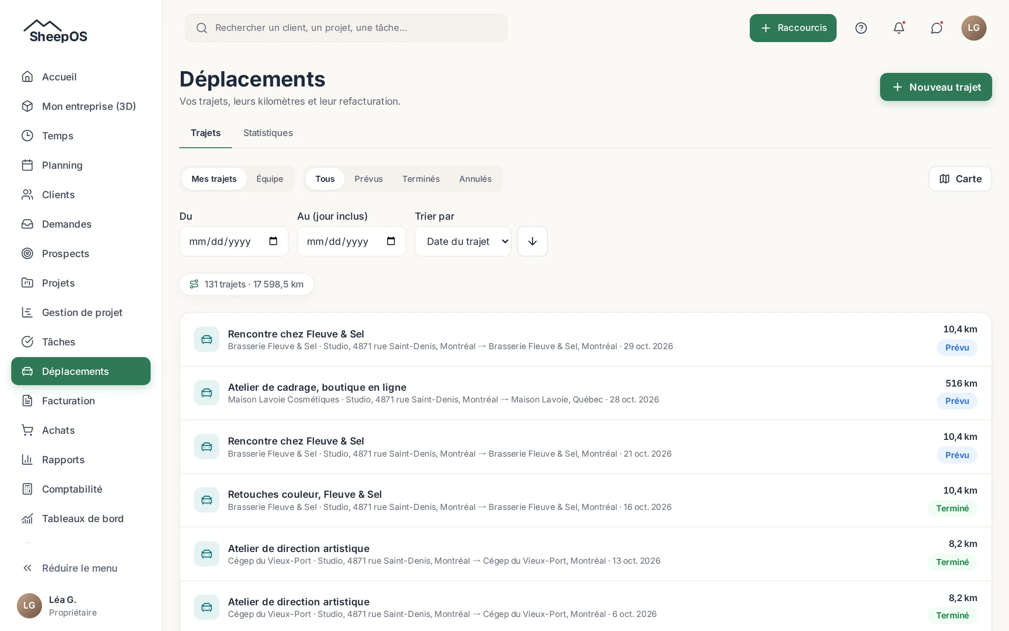Go to Accueil in sidebar
The image size is (1009, 631).
pos(81,77)
